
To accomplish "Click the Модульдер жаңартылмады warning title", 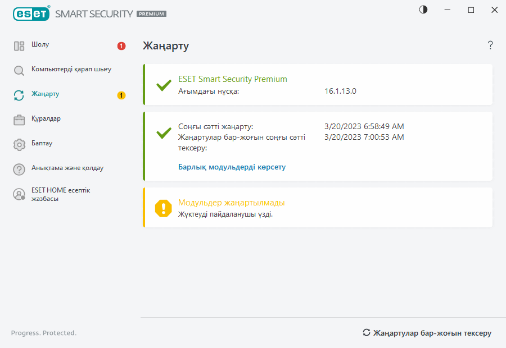I will pyautogui.click(x=231, y=203).
